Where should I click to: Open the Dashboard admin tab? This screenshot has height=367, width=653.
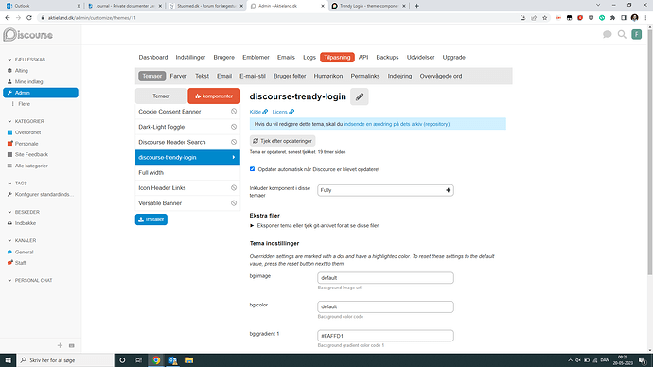[153, 58]
